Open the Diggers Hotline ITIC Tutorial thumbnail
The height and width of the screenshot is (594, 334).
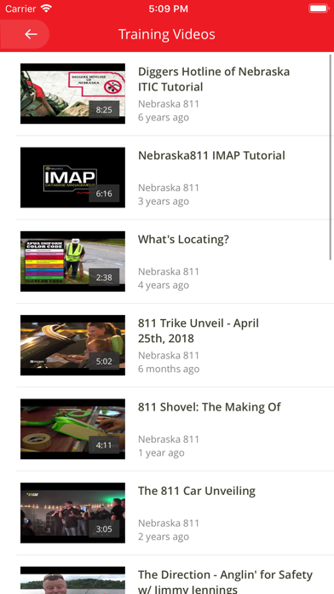coord(72,94)
